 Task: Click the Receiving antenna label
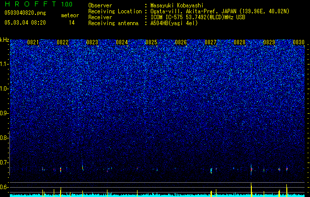point(113,23)
